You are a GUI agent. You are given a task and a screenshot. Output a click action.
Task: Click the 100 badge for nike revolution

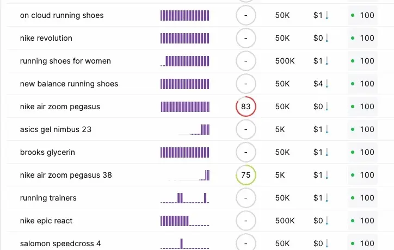click(x=362, y=38)
